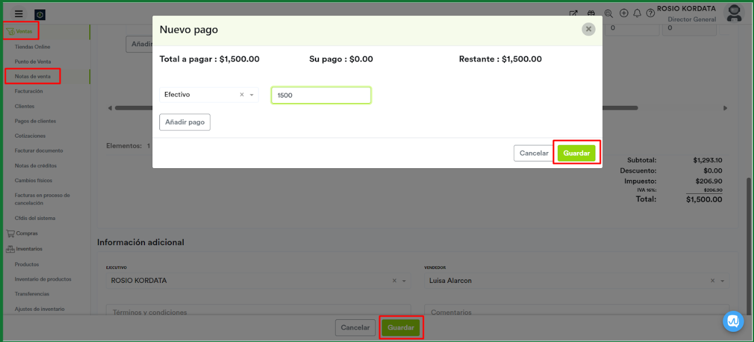Click the Añadir pago button
754x342 pixels.
click(184, 122)
